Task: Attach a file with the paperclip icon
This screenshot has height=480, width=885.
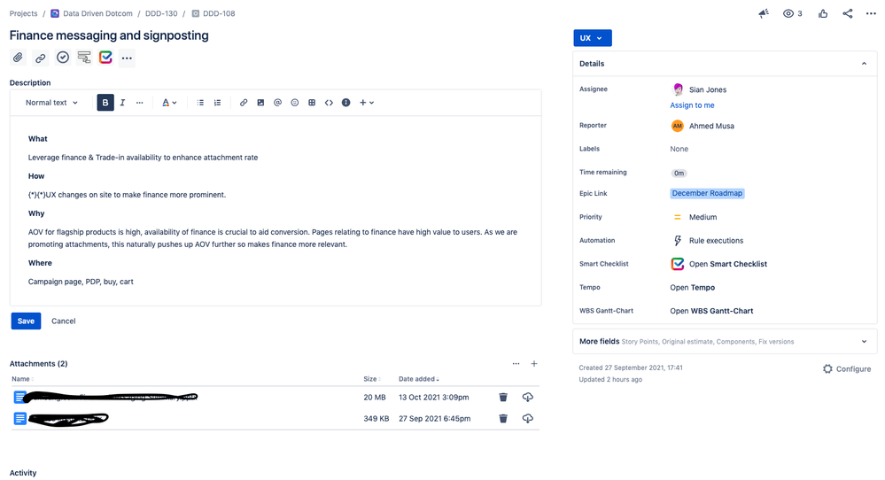Action: tap(18, 58)
